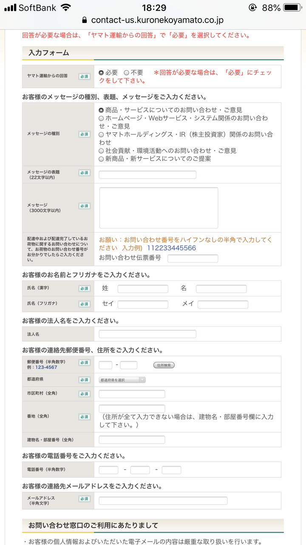Image resolution: width=306 pixels, height=545 pixels.
Task: Click the 必須 badge beside メールアドレス
Action: click(x=84, y=499)
